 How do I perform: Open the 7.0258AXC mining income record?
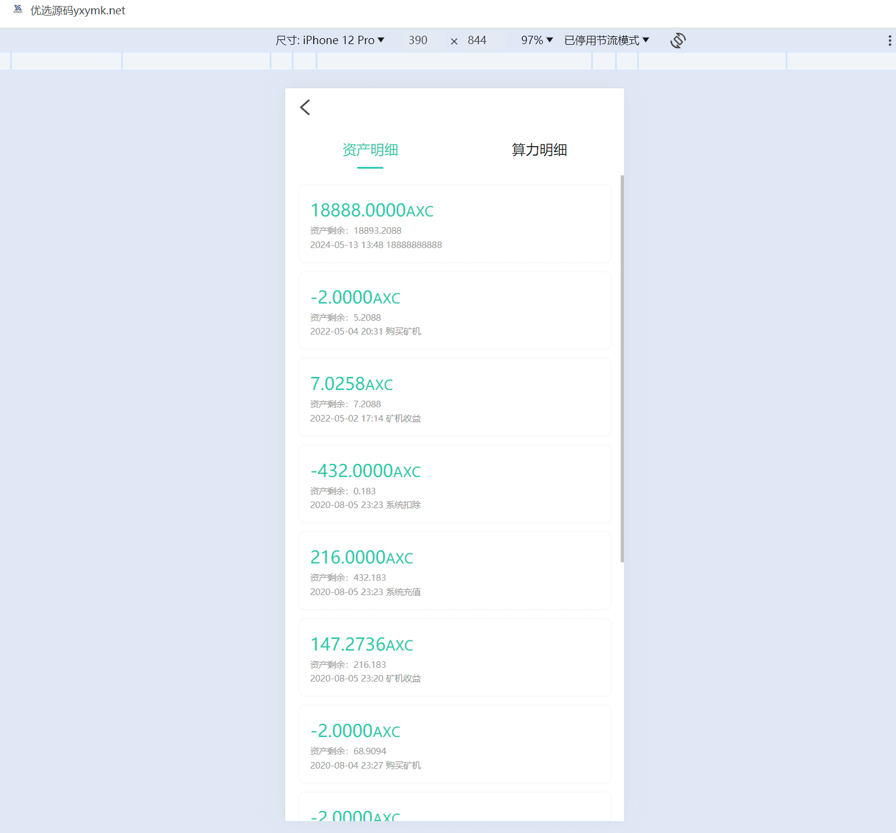point(455,398)
